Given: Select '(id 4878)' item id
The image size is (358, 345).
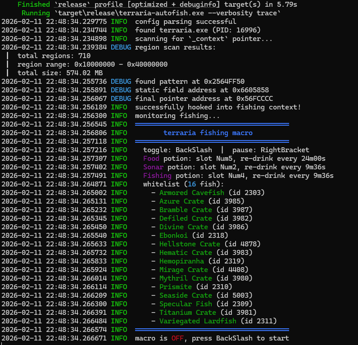Looking at the screenshot, I should [242, 244].
